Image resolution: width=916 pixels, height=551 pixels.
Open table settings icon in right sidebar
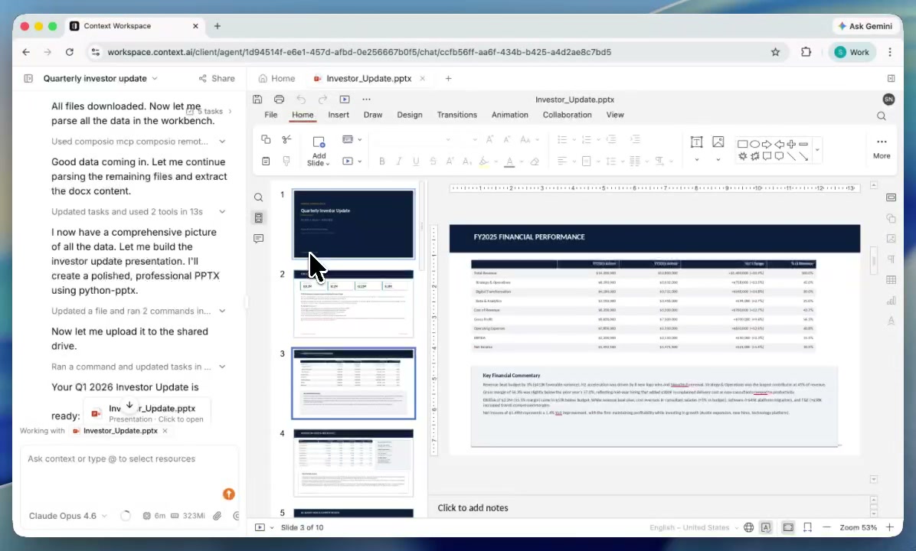click(x=891, y=279)
